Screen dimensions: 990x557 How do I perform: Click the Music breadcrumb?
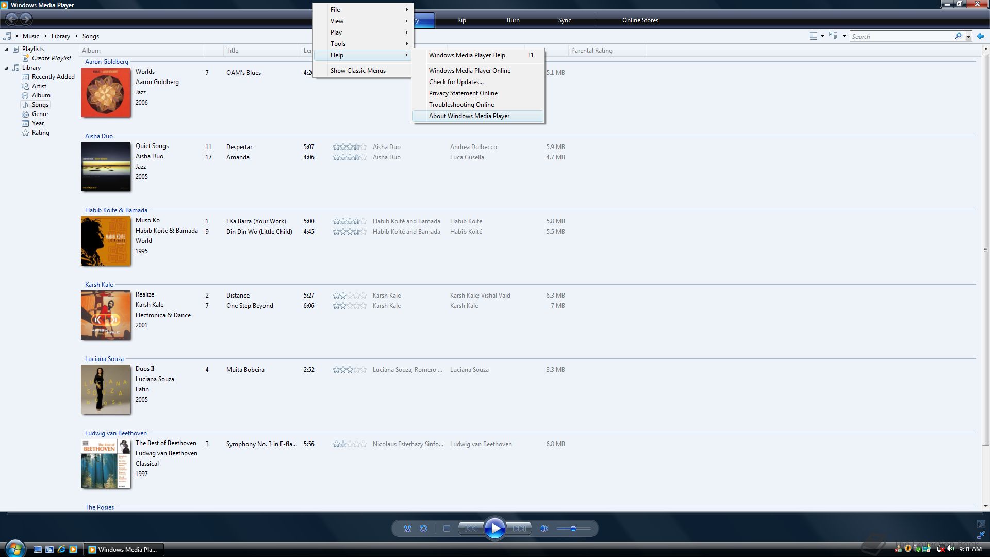pos(31,36)
